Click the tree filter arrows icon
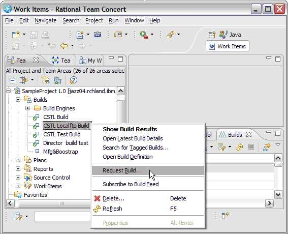 tap(24, 80)
